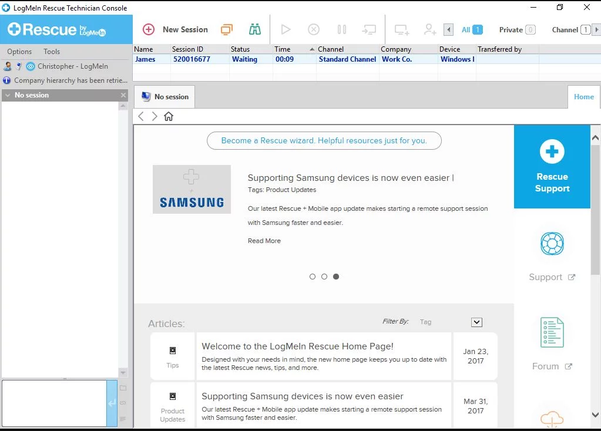This screenshot has height=431, width=601.
Task: Click the orange screen sharing monitor icon
Action: [226, 29]
